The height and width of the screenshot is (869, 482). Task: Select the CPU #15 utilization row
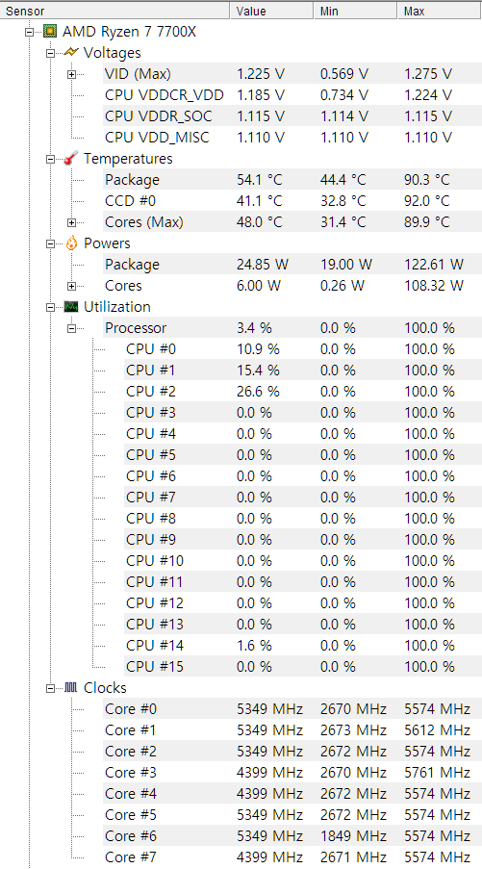click(x=302, y=667)
